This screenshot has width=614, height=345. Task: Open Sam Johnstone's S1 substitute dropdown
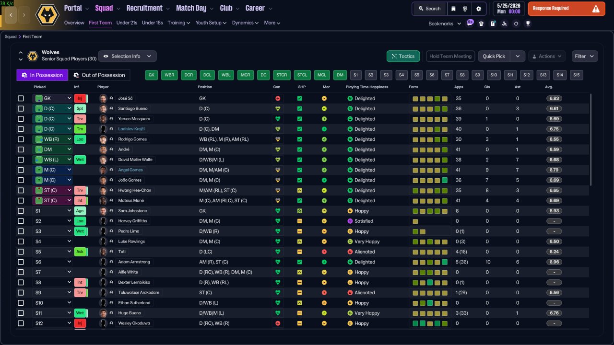coord(52,211)
